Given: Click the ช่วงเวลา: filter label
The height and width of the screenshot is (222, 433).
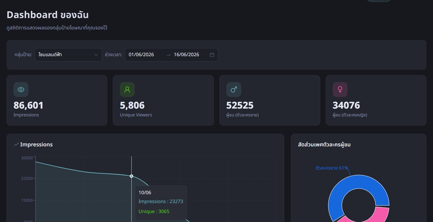Looking at the screenshot, I should tap(114, 55).
